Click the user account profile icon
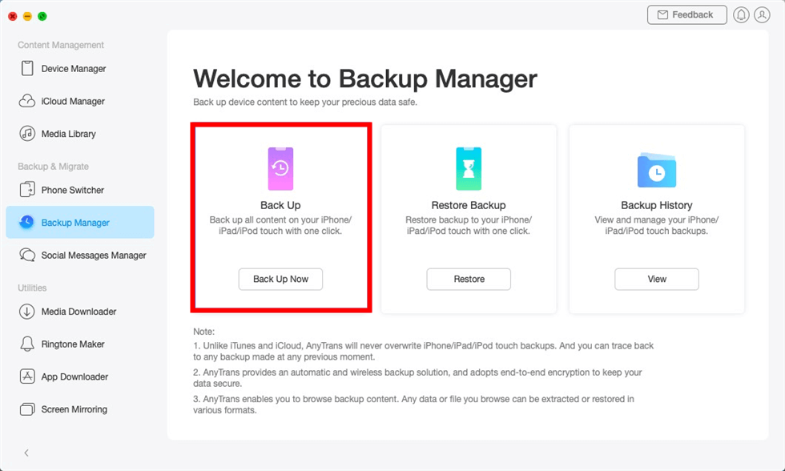The width and height of the screenshot is (785, 471). (762, 15)
